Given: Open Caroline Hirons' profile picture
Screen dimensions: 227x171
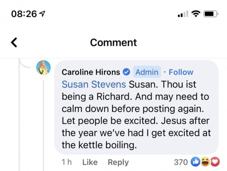Looking at the screenshot, I should [x=44, y=68].
